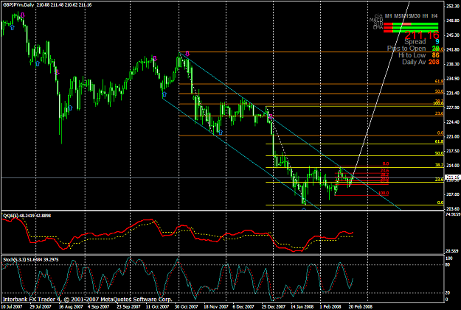
Task: Select the 203.60 price axis label
Action: (453, 208)
